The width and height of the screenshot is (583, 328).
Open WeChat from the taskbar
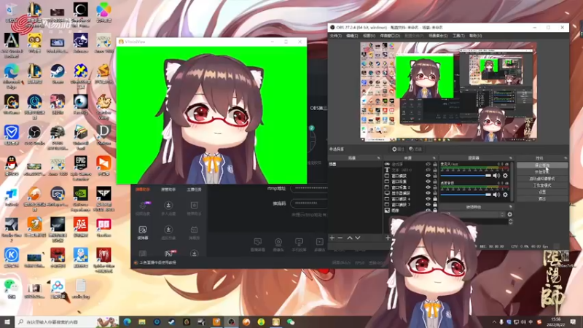click(x=291, y=321)
